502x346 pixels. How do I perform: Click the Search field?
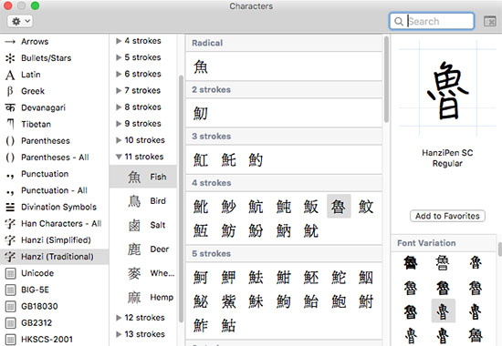[432, 22]
